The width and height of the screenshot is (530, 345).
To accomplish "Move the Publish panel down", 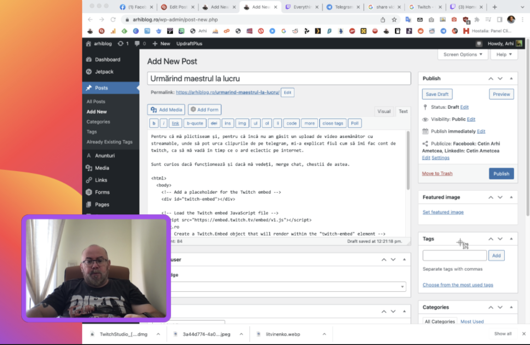I will (500, 78).
